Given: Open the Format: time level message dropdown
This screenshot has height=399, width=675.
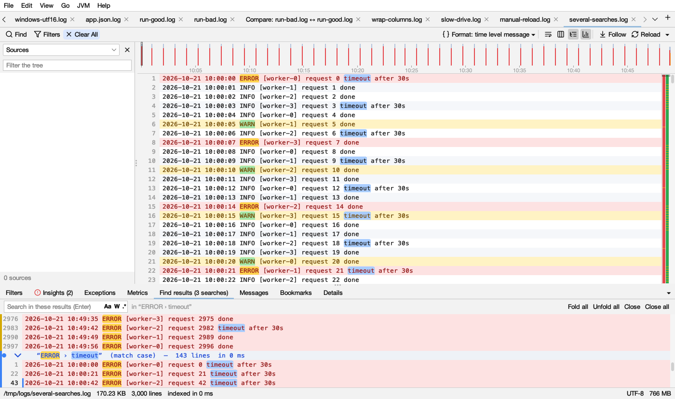Looking at the screenshot, I should tap(489, 34).
